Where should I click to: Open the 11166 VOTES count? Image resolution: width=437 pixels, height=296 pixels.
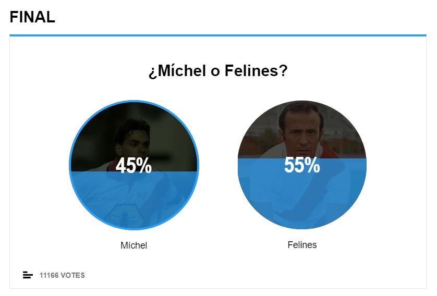coord(62,275)
